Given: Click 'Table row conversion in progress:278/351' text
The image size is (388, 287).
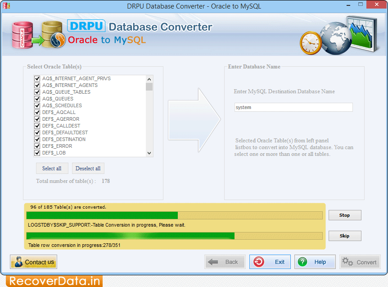Looking at the screenshot, I should click(74, 245).
